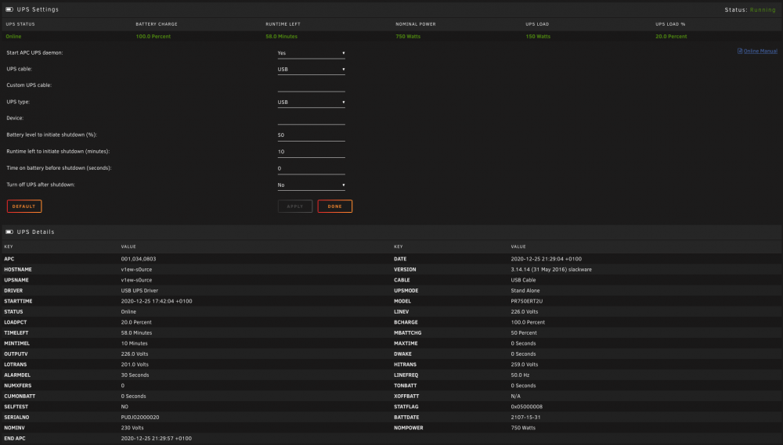The height and width of the screenshot is (445, 783).
Task: Click the USB UPS Driver value
Action: (139, 290)
